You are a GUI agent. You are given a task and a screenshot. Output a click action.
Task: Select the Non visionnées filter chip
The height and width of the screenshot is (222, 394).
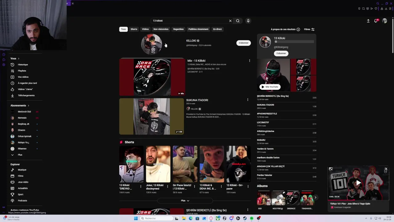tap(161, 29)
